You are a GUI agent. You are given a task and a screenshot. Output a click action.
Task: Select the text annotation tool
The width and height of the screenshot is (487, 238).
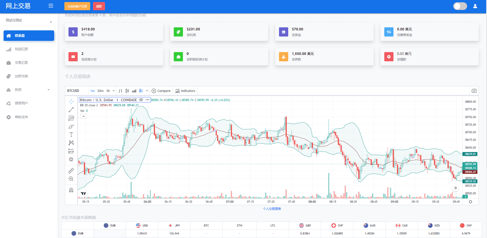(71, 135)
